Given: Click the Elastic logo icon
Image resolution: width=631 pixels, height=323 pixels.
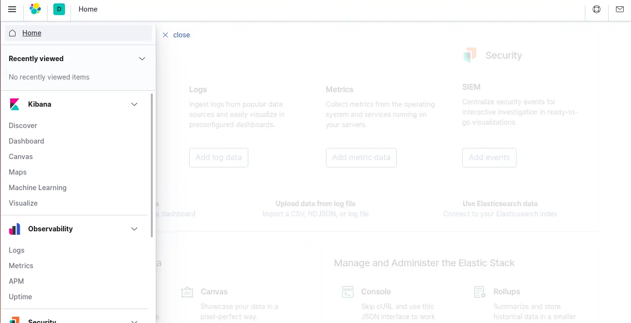Looking at the screenshot, I should (35, 9).
